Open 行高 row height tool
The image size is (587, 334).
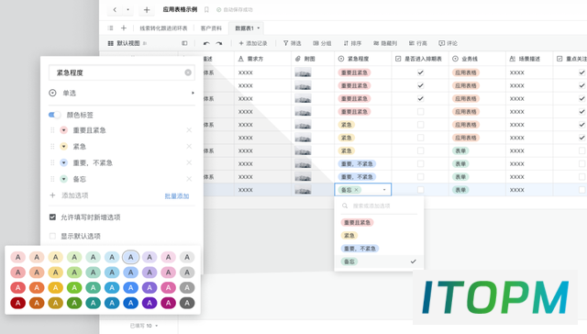pos(418,43)
